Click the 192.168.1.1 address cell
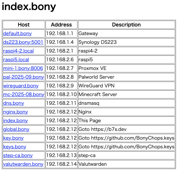Screen dimensions: 184x180 tap(60, 33)
